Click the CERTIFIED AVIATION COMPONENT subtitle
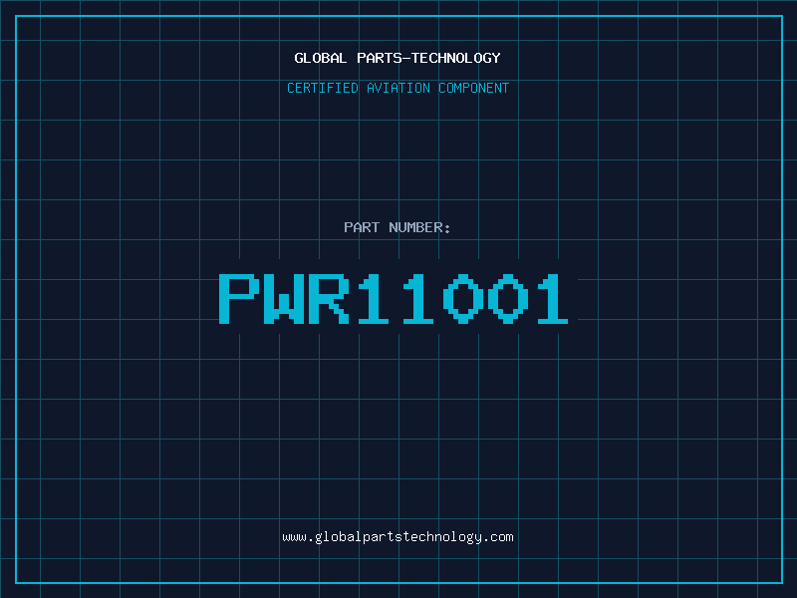Screen dimensions: 797x598 click(x=398, y=88)
